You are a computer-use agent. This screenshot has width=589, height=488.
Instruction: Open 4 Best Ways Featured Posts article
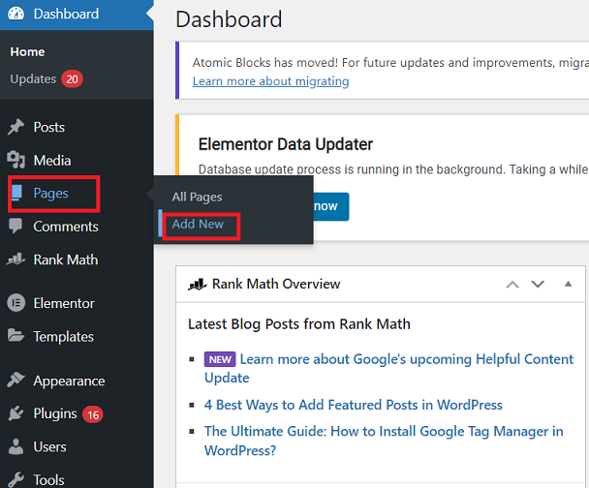coord(353,405)
